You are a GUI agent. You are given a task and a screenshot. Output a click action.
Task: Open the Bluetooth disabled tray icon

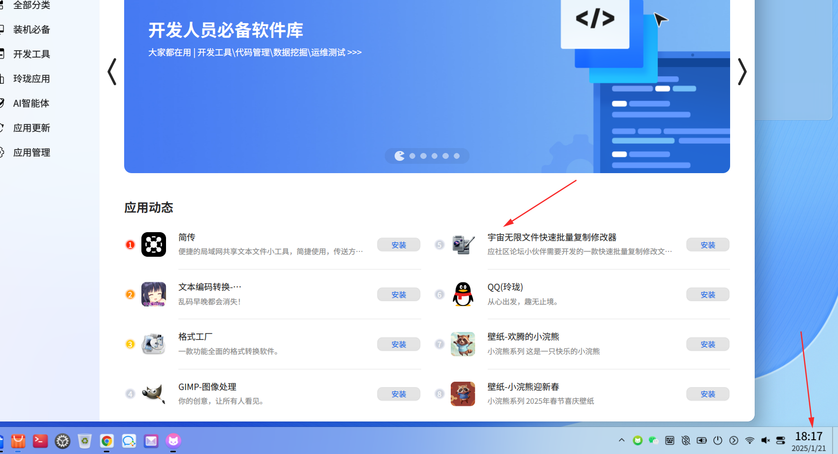pyautogui.click(x=686, y=440)
